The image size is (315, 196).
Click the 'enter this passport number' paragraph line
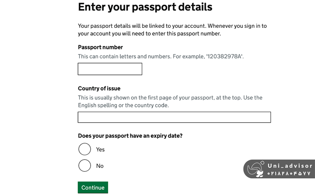149,34
